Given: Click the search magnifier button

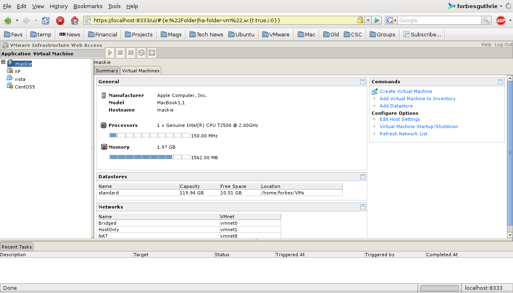Looking at the screenshot, I should pos(486,20).
